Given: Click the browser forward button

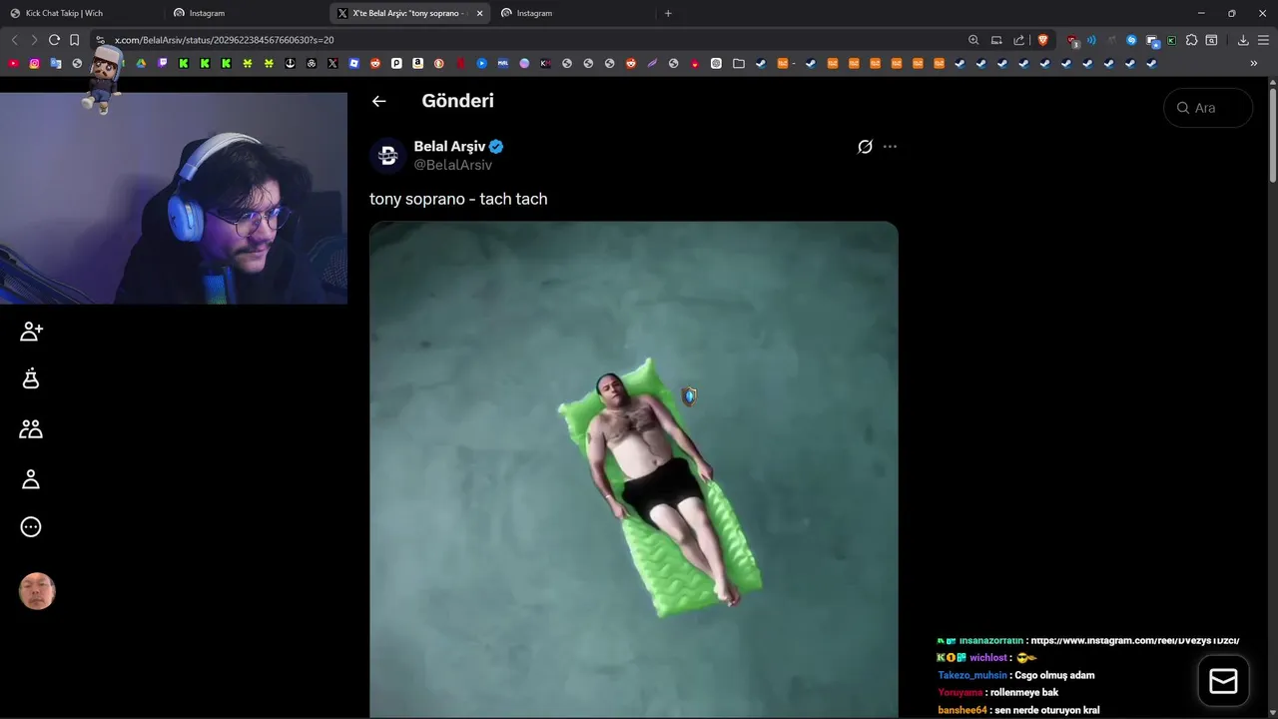Looking at the screenshot, I should pos(34,40).
